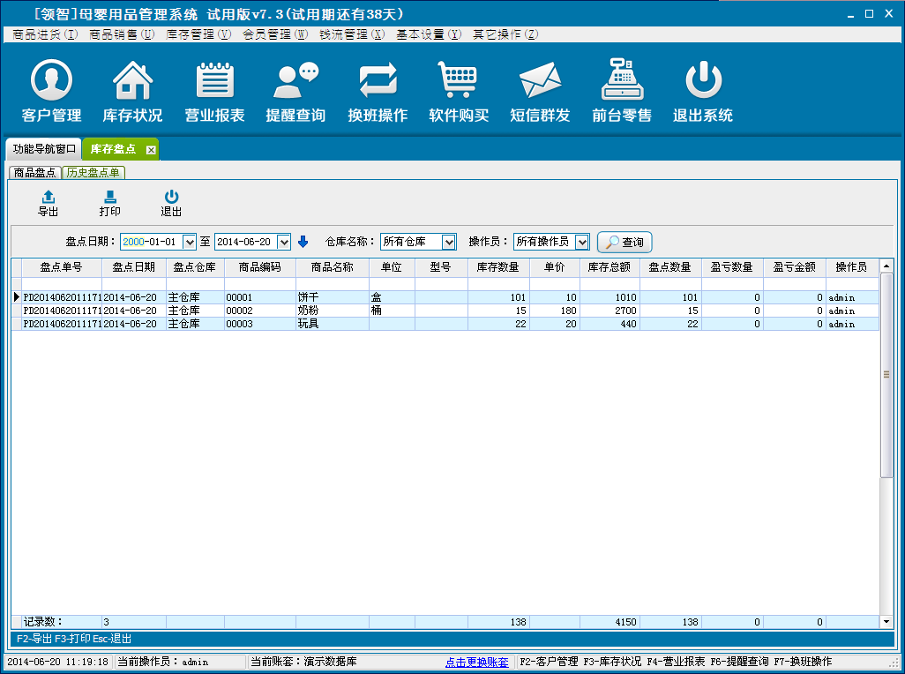Switch to the 商品盘点 tab

pos(35,173)
